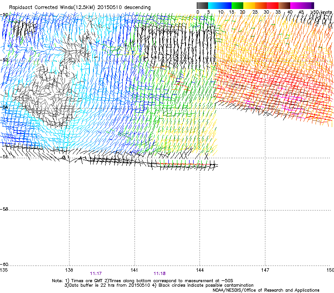334x293 pixels.
Task: Click the '-60' latitude axis label
Action: tap(4, 265)
